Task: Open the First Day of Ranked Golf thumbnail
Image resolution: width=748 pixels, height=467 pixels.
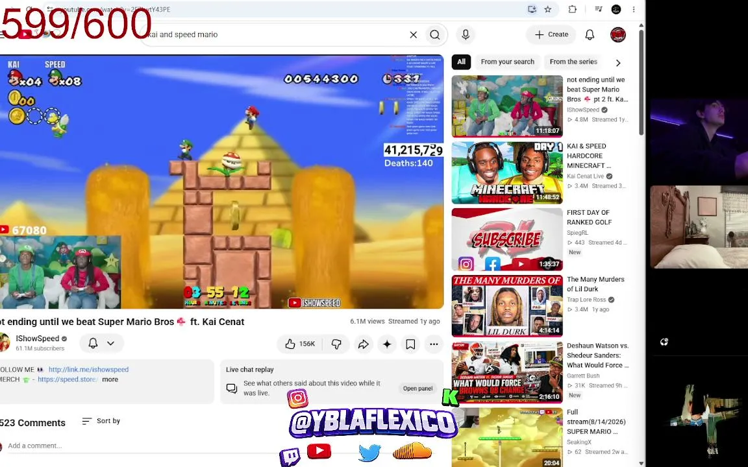Action: coord(507,239)
